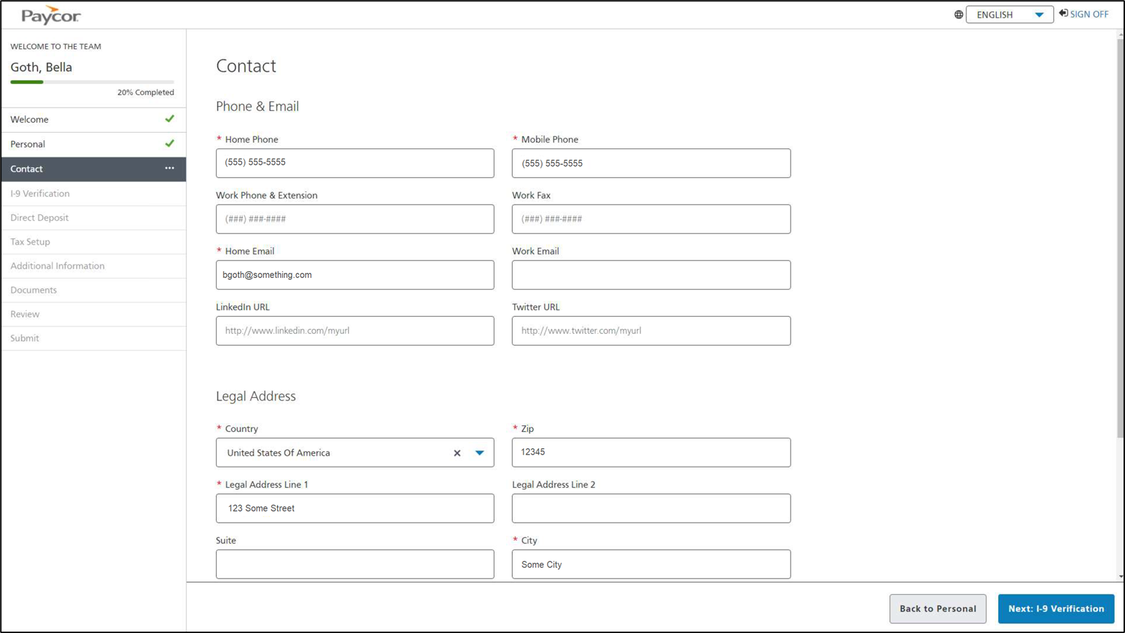Click the globe language icon
The image size is (1125, 633).
958,14
